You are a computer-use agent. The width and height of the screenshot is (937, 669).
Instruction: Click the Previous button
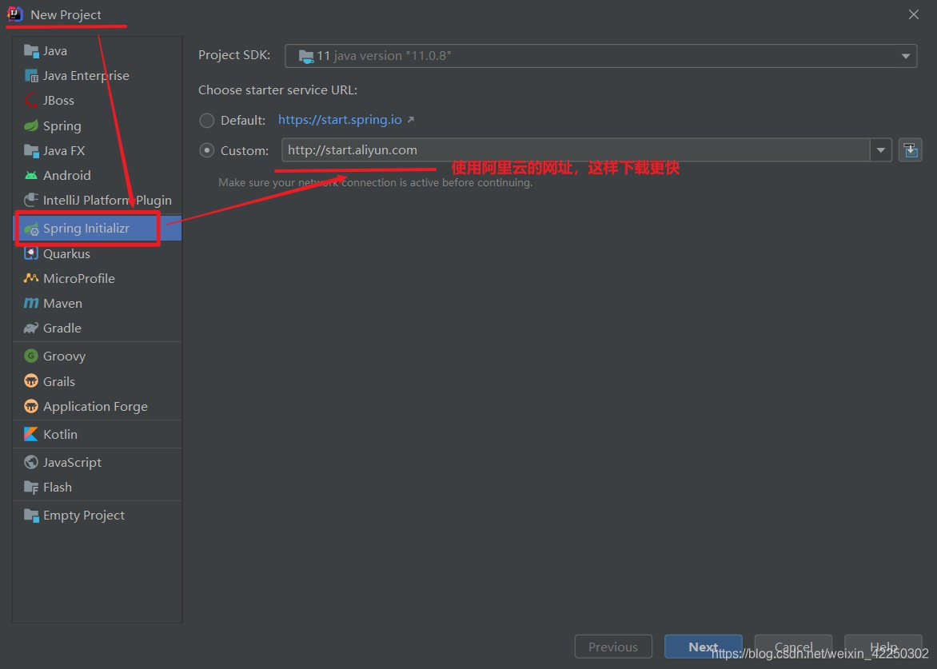click(x=613, y=647)
